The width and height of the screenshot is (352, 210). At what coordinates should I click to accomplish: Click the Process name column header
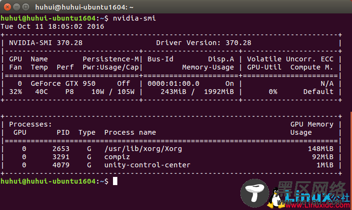130,132
